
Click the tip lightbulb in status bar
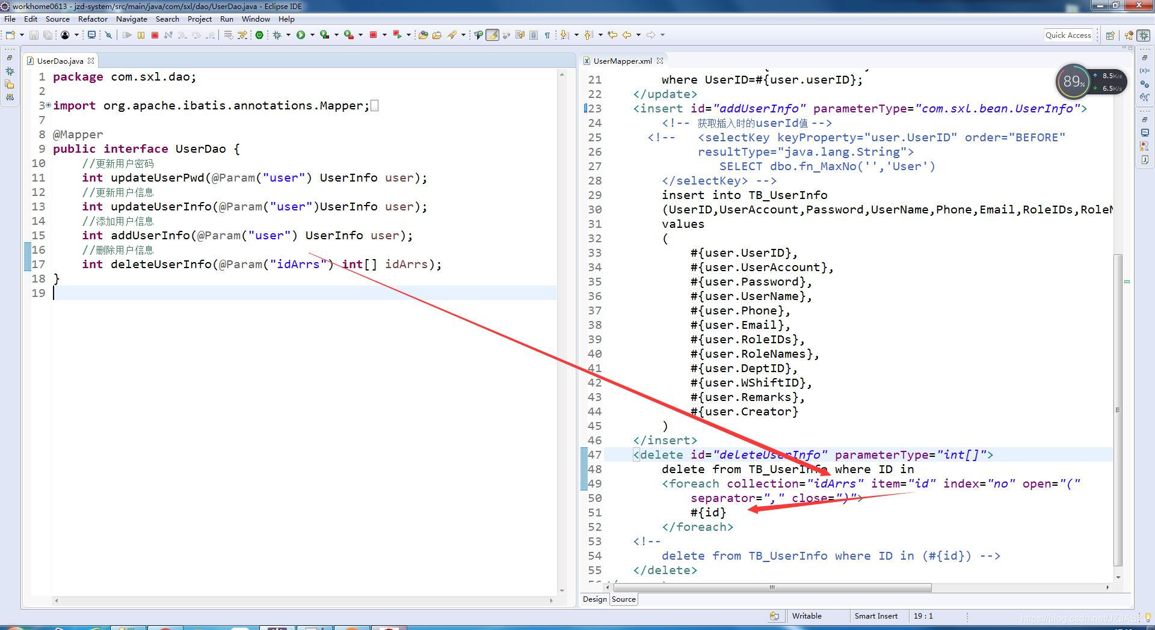click(1148, 617)
